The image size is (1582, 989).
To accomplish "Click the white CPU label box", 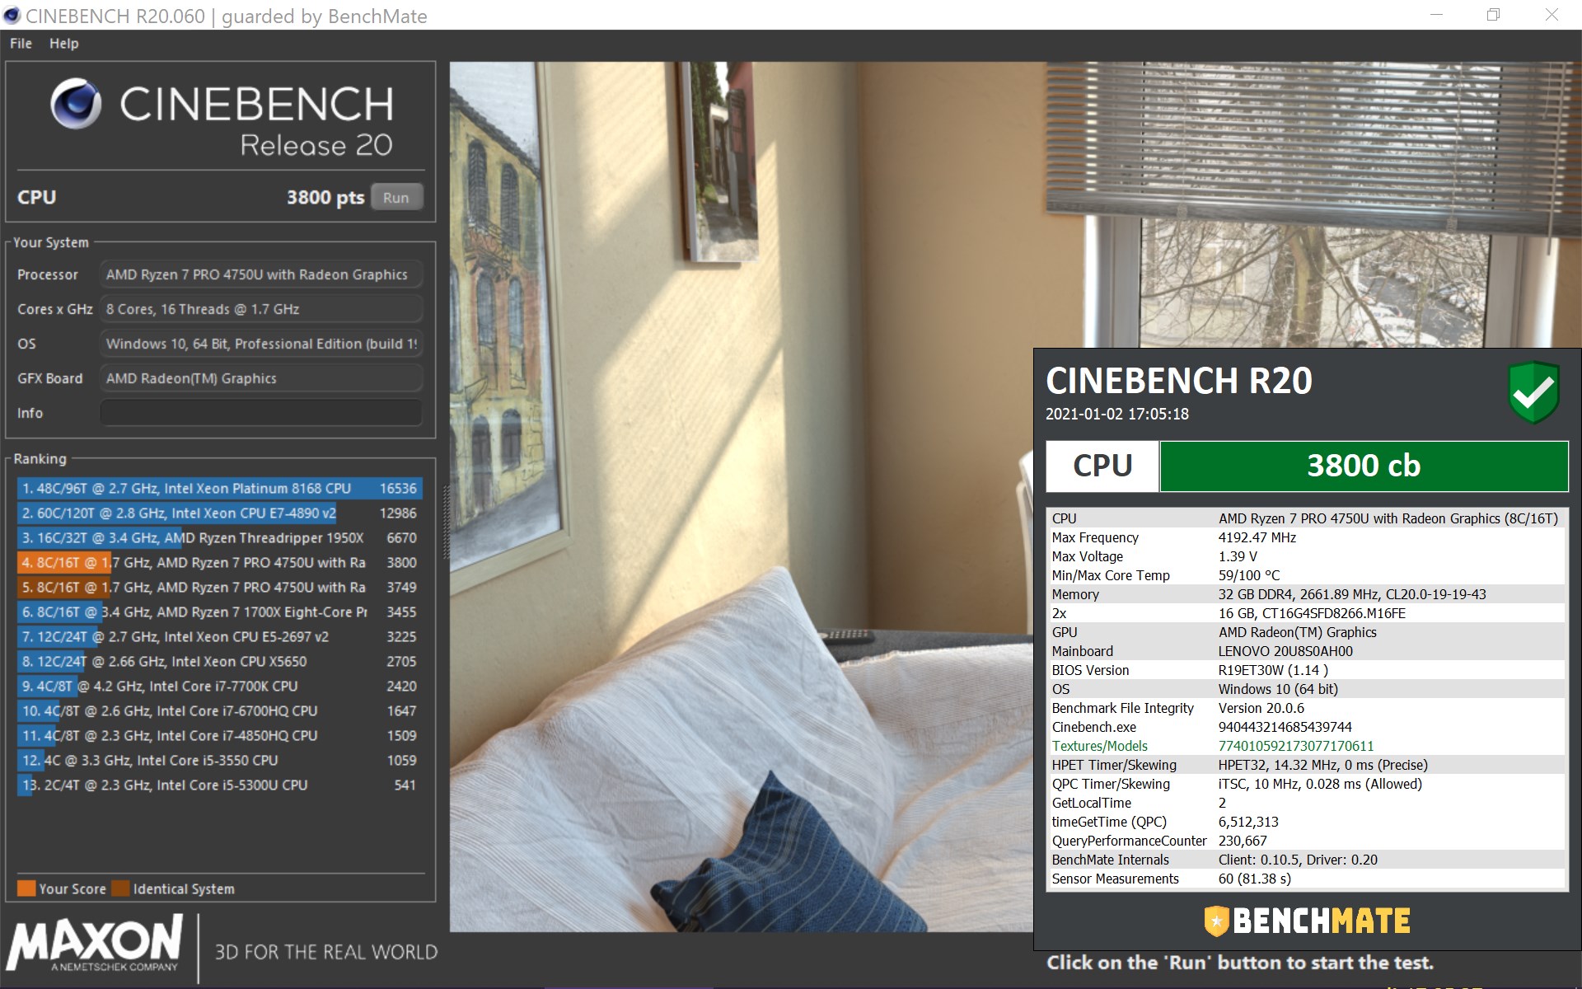I will point(1102,466).
